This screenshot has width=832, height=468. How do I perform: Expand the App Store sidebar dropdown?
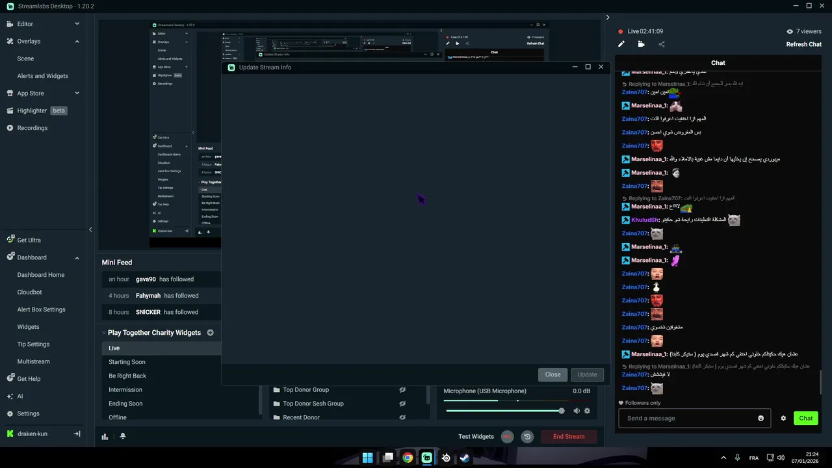pyautogui.click(x=77, y=93)
